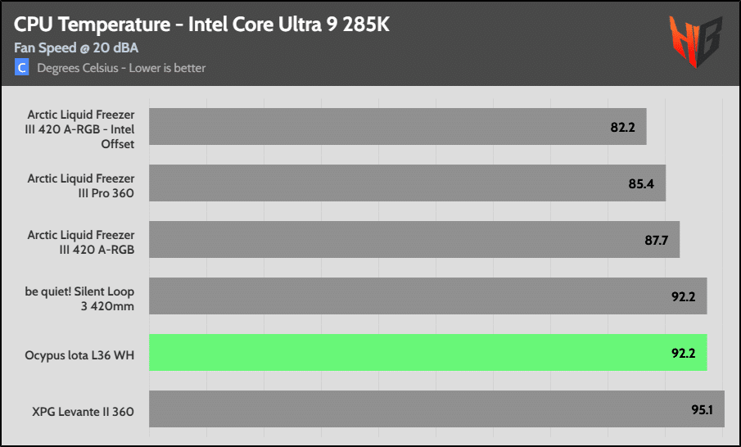Click the Arctic III 420 A-RGB 87.7 bar
Screen dimensions: 741x447
coord(414,239)
